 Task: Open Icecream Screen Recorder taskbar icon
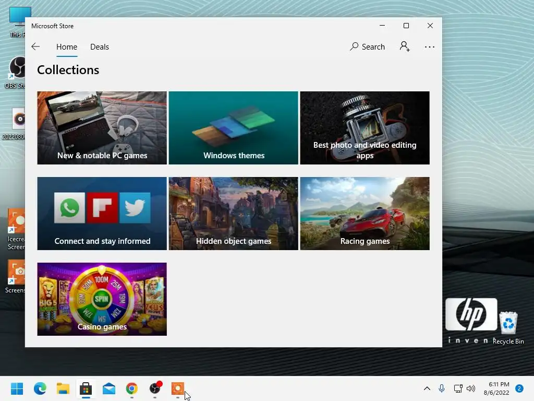coord(178,388)
